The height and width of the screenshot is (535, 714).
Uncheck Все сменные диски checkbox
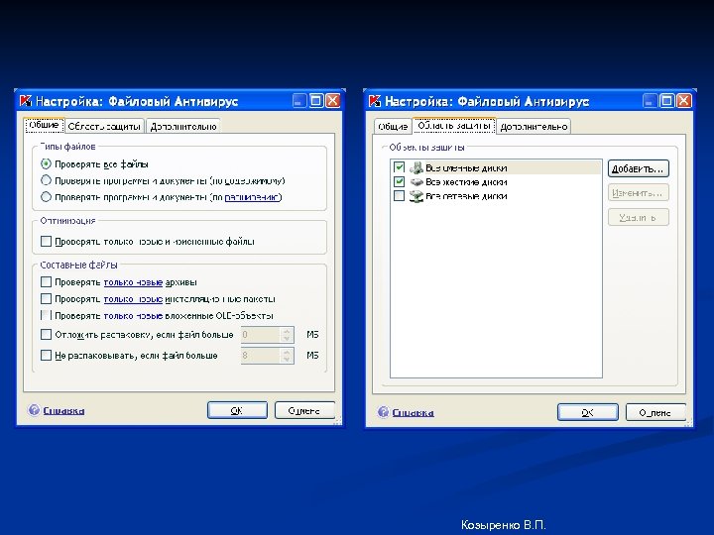click(399, 167)
